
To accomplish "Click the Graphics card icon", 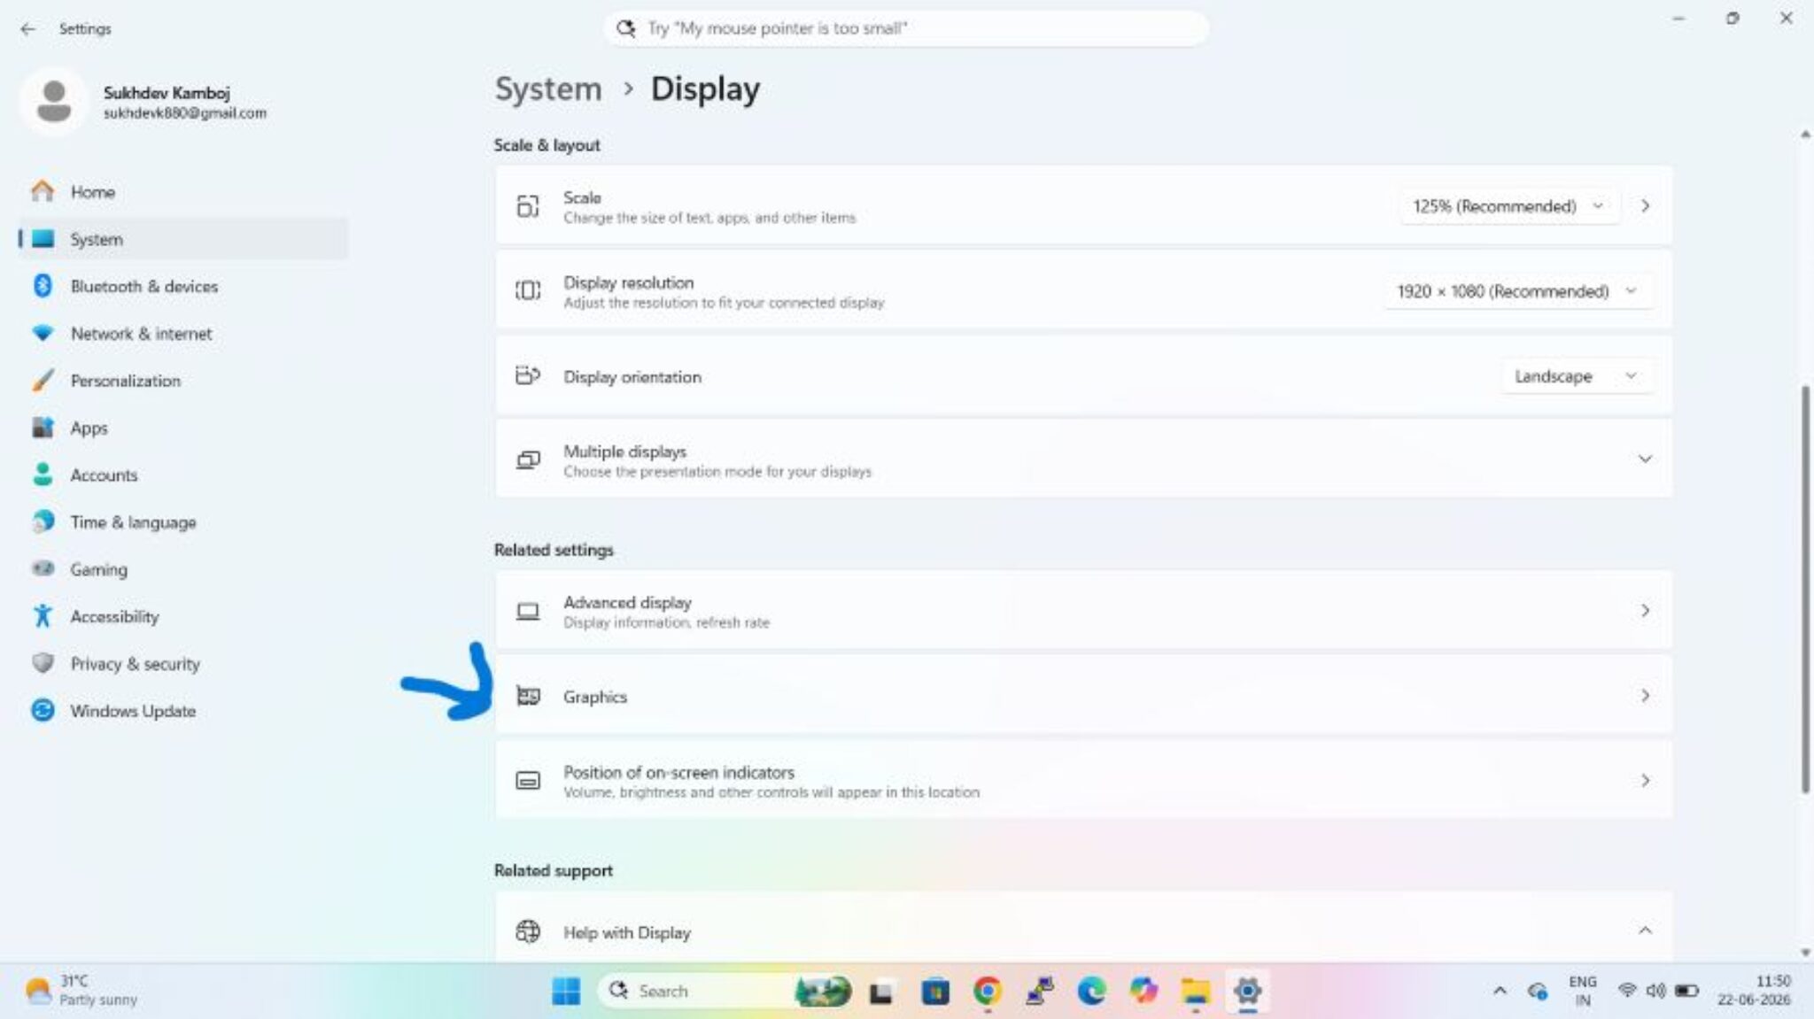I will [x=528, y=696].
